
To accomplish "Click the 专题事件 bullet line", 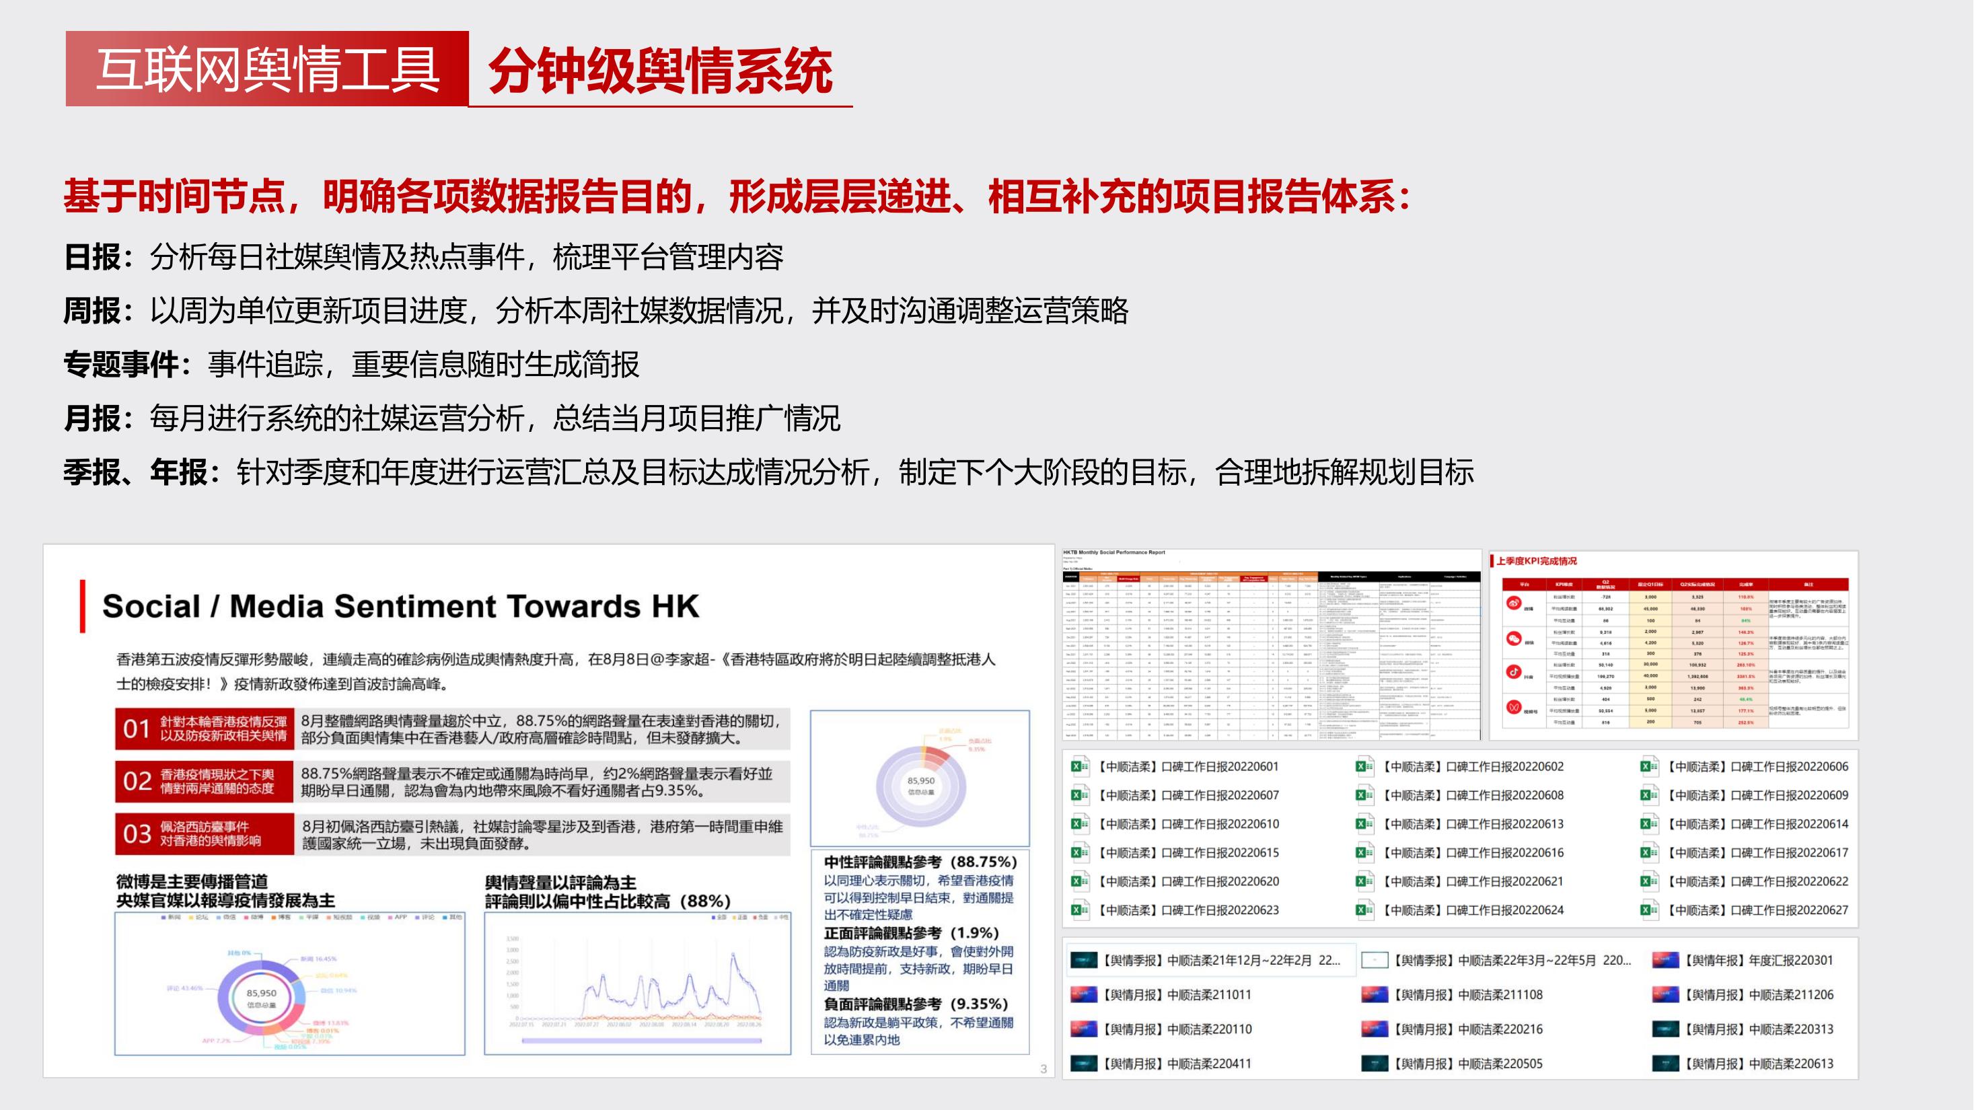I will point(352,364).
